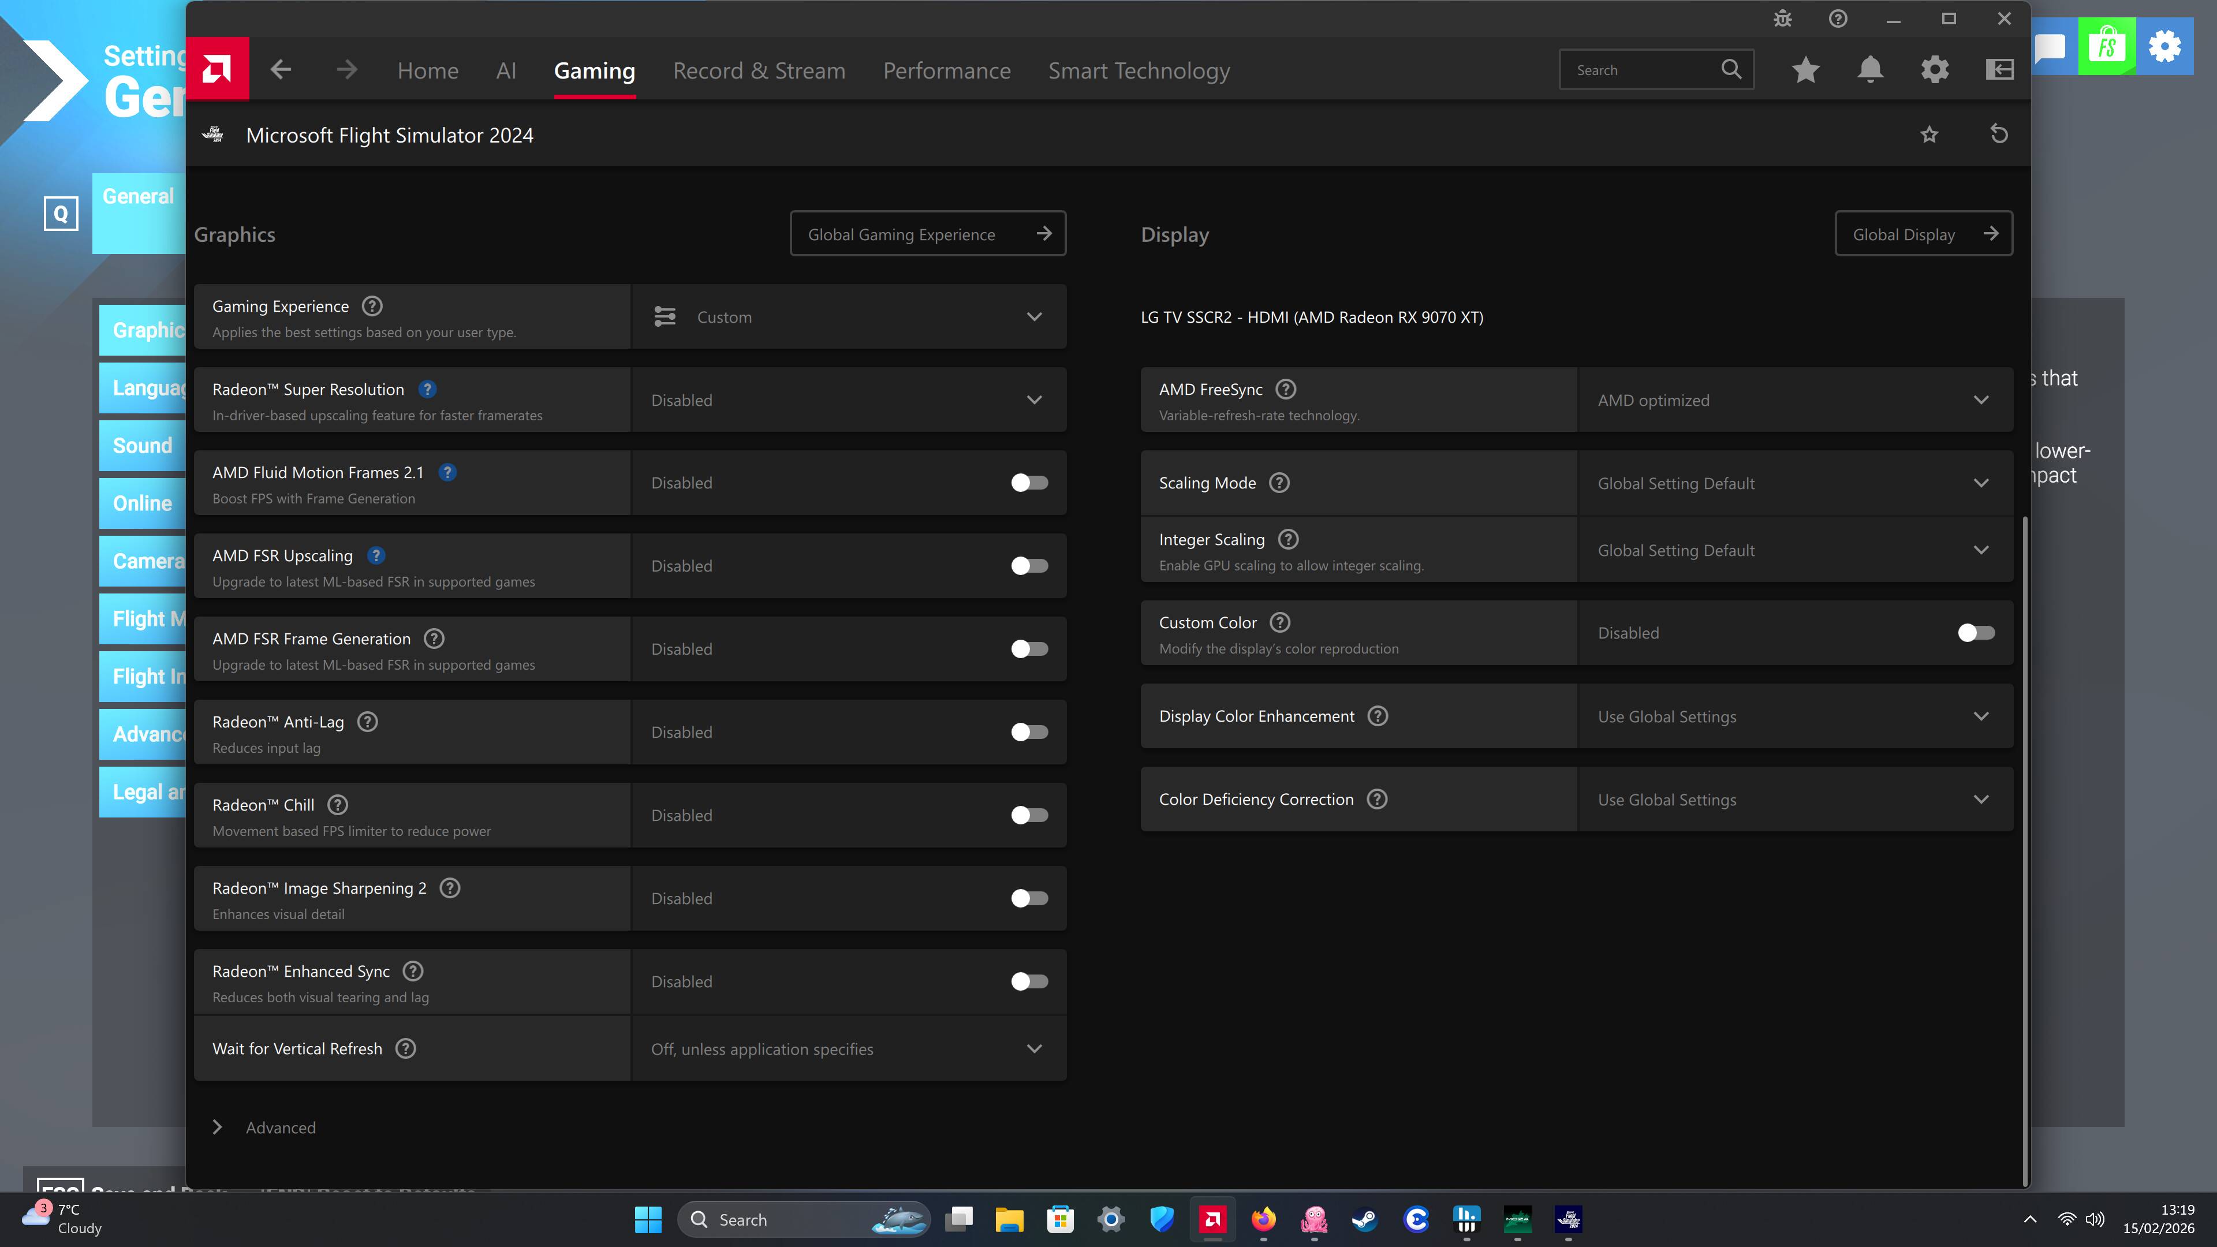Click the bug report icon in title bar
2217x1247 pixels.
pos(1782,19)
